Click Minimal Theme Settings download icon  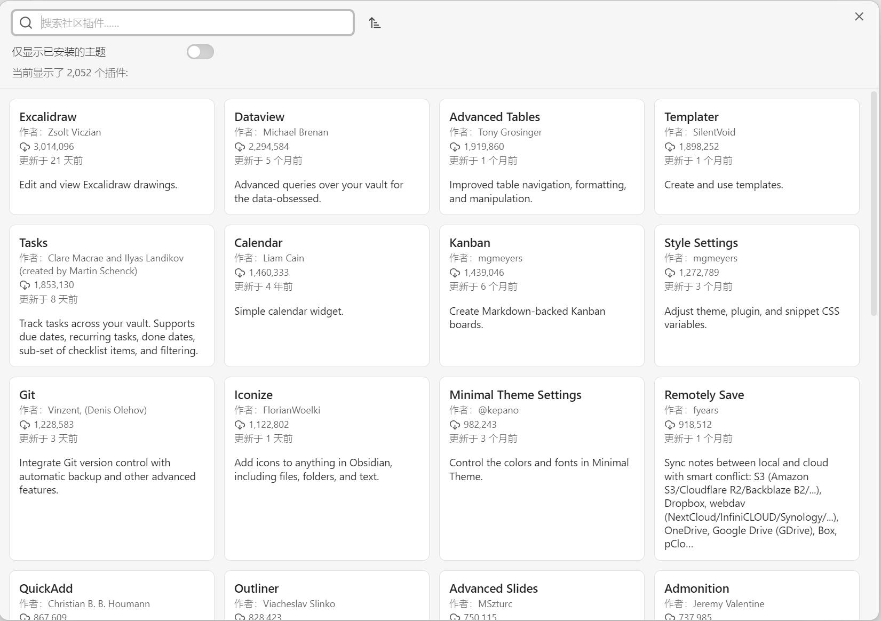pyautogui.click(x=455, y=425)
